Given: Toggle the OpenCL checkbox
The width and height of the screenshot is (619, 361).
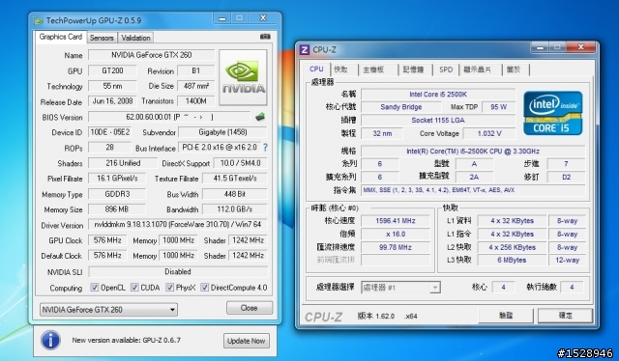Looking at the screenshot, I should point(95,288).
